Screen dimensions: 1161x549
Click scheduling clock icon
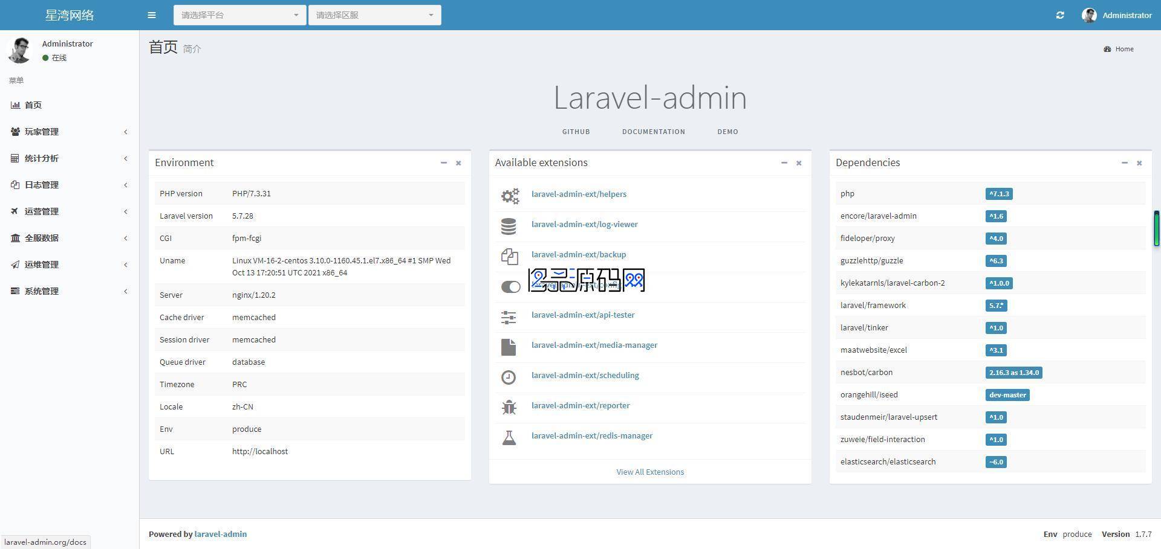coord(509,377)
